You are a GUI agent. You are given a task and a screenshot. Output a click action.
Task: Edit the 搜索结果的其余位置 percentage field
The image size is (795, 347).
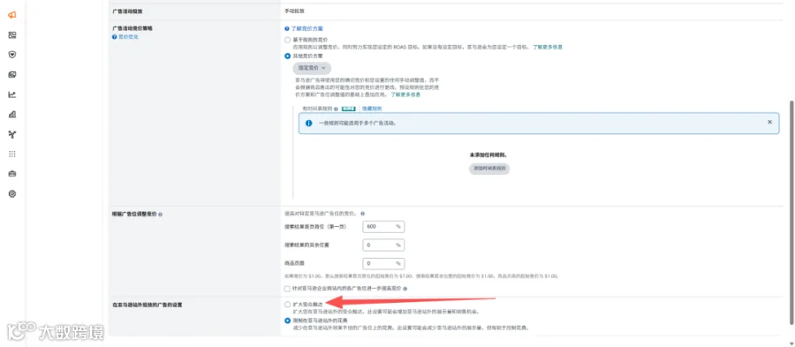[x=384, y=245]
